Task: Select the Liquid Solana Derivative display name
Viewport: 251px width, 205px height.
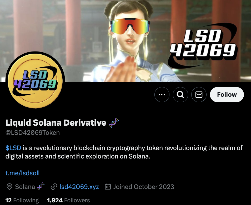Action: coord(56,123)
